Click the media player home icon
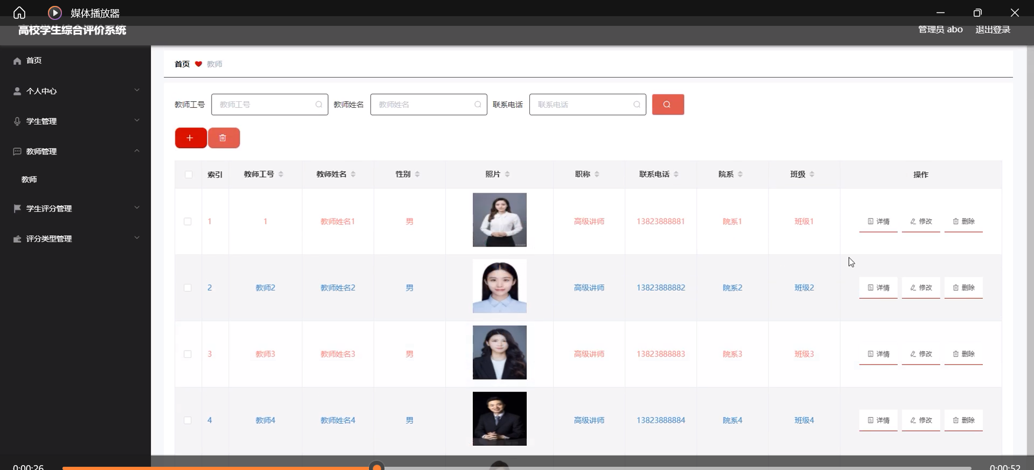 (x=19, y=12)
